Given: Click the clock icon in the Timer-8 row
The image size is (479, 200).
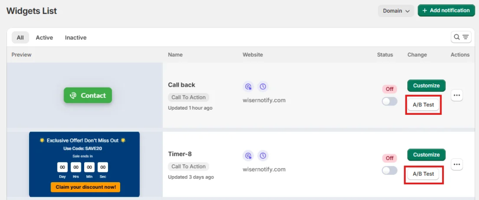Looking at the screenshot, I should [263, 156].
